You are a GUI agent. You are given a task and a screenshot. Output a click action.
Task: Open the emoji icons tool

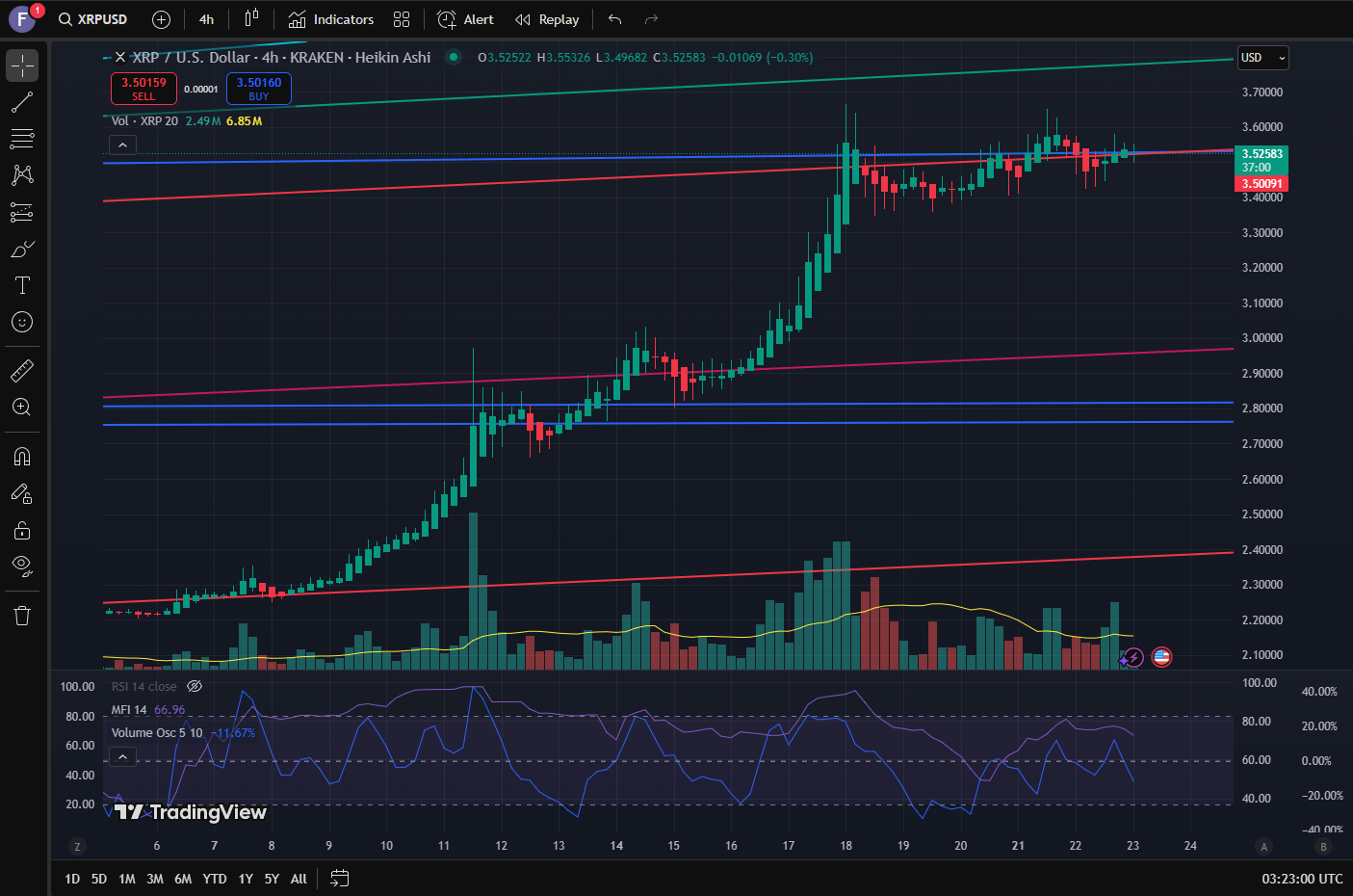[22, 322]
